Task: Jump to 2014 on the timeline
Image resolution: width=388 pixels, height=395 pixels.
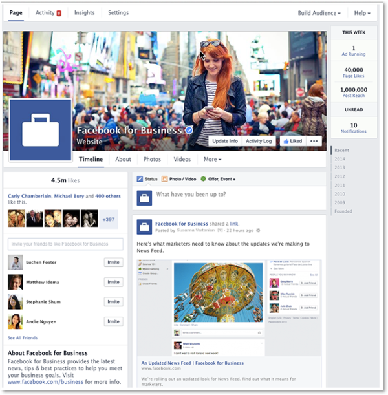Action: 339,159
